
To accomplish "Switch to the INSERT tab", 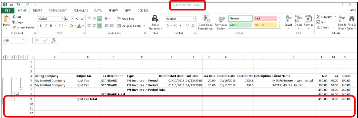I will click(37, 11).
